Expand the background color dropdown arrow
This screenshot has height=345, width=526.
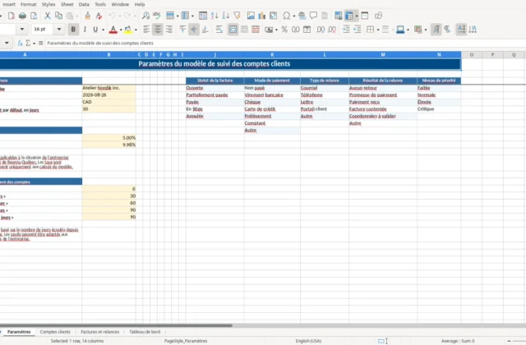136,30
